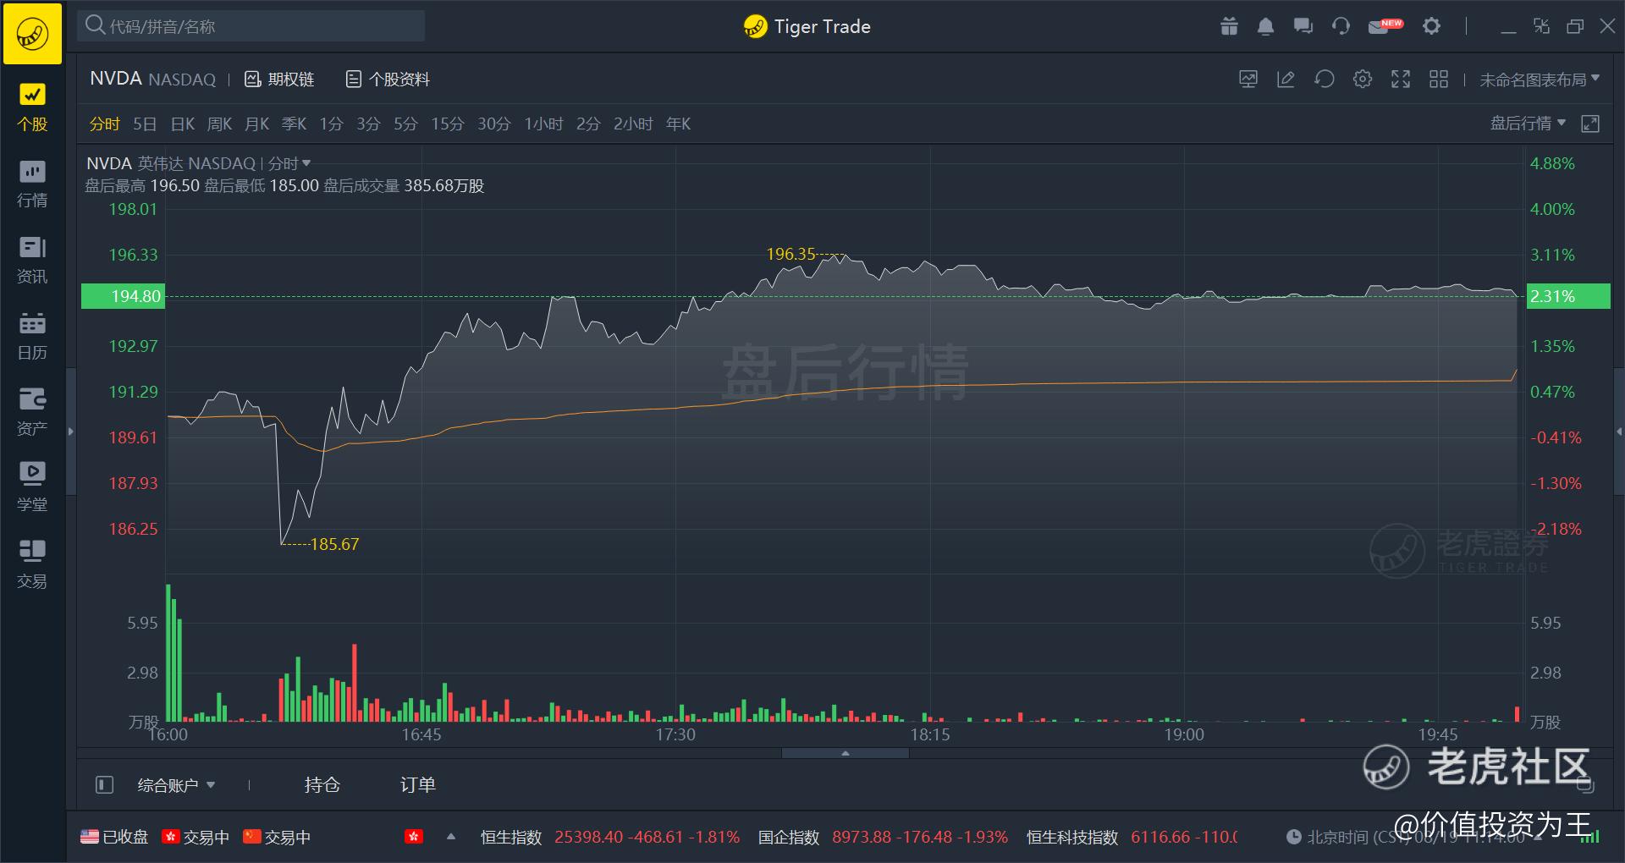The height and width of the screenshot is (863, 1625).
Task: Open the 国企指数 index quote
Action: tap(883, 837)
